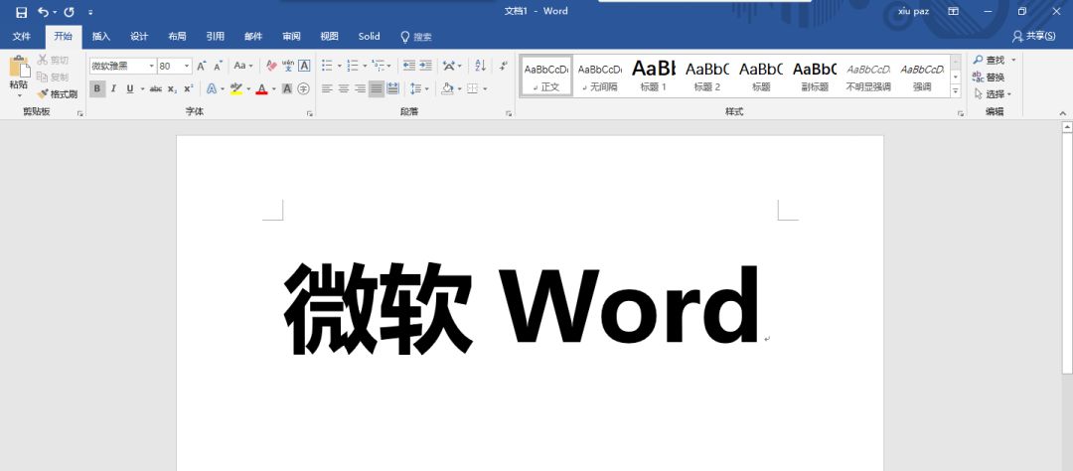Apply the red font color

[261, 88]
